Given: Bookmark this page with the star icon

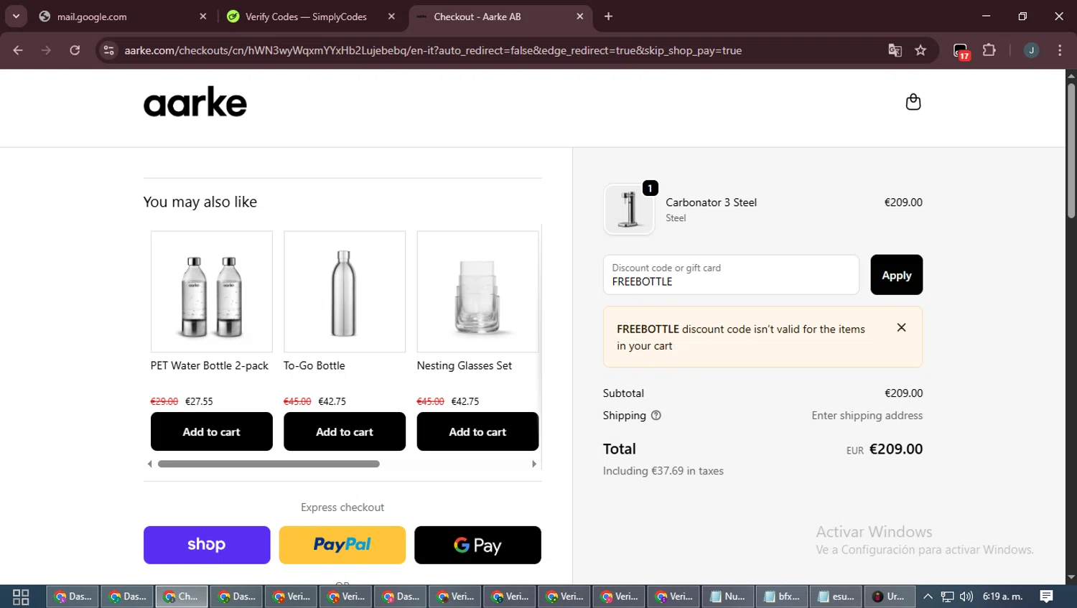Looking at the screenshot, I should point(920,50).
